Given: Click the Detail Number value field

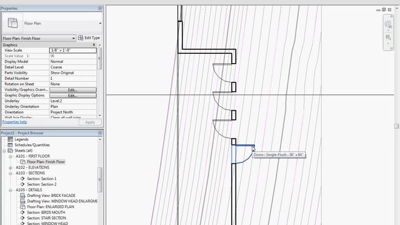Looking at the screenshot, I should [73, 78].
